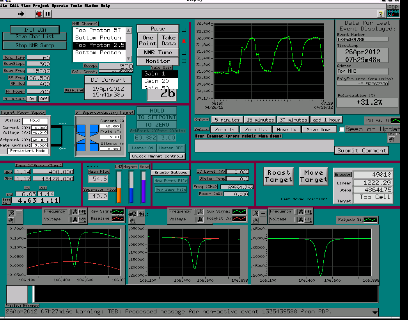Click the Raw Signal plot legend swatch
Screen dimensions: 408x320
[118, 212]
